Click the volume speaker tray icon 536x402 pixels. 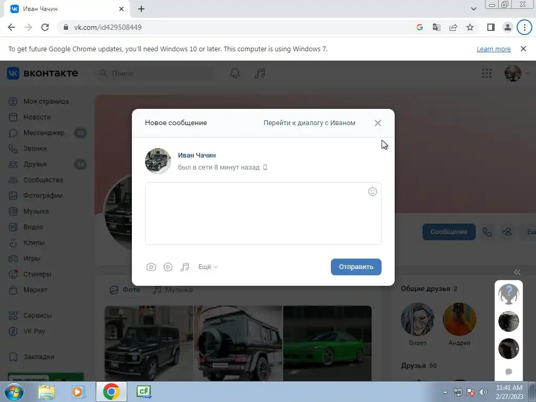tap(483, 392)
